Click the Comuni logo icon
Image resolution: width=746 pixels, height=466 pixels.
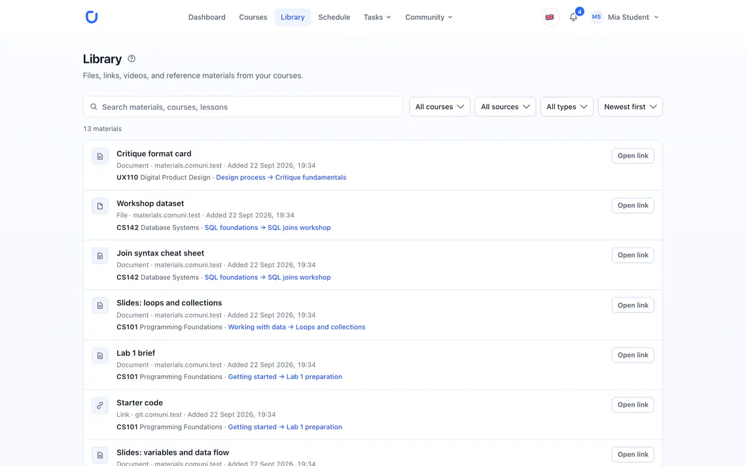(92, 17)
